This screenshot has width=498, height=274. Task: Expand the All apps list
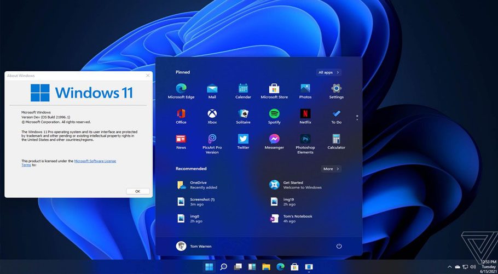(x=329, y=72)
